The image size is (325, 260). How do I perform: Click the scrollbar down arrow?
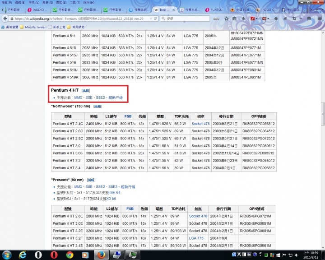coord(322,248)
